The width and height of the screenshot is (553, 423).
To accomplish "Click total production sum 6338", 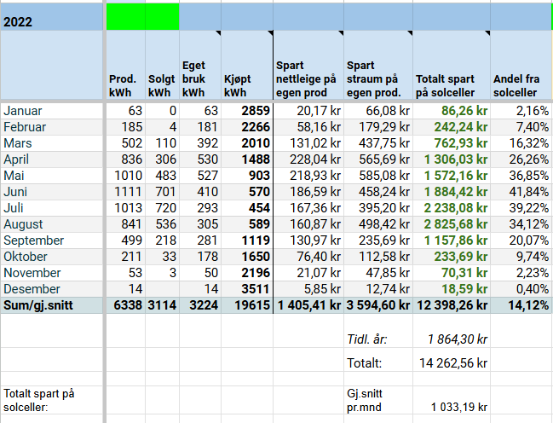I will coord(128,305).
